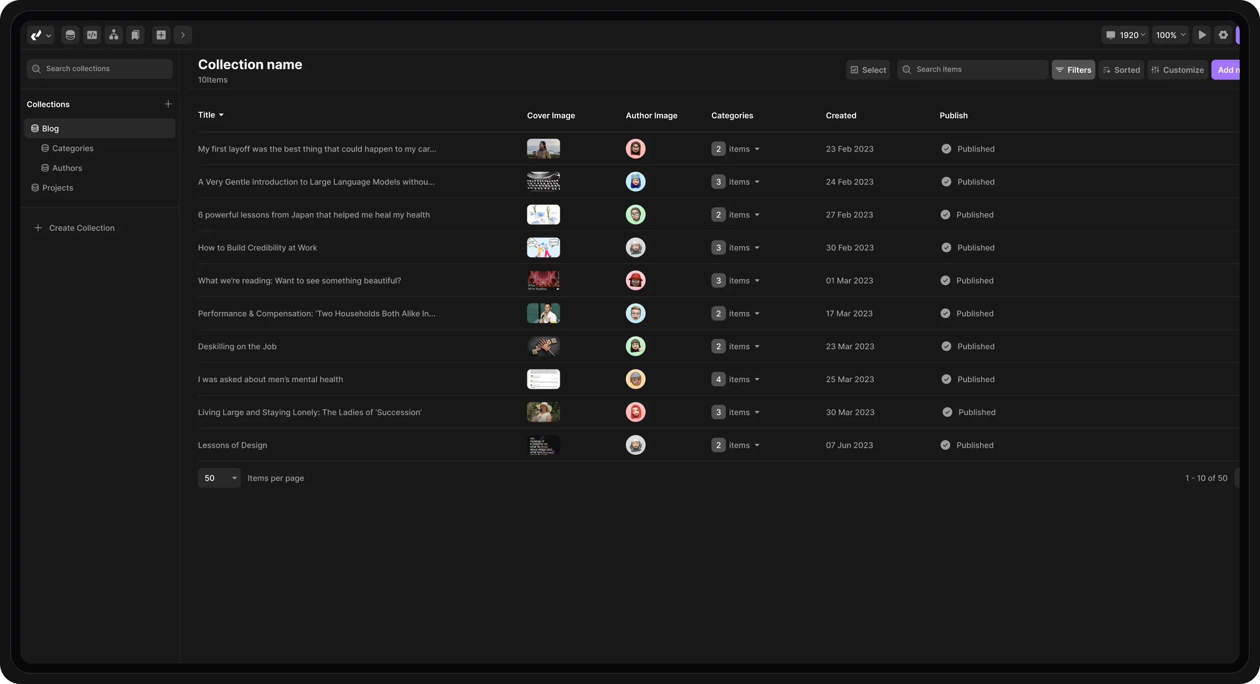Expand categories items for My first layoff row

point(735,149)
